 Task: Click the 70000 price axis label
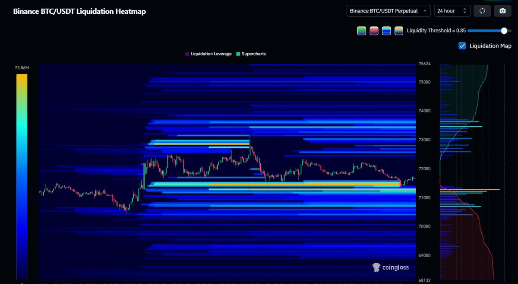tap(425, 227)
